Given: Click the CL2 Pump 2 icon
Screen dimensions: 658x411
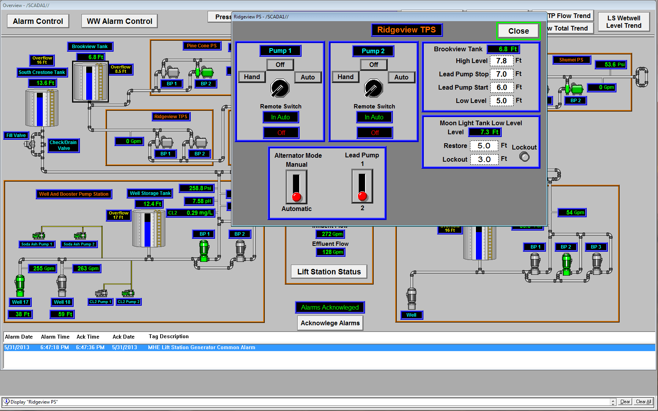Looking at the screenshot, I should coord(128,293).
